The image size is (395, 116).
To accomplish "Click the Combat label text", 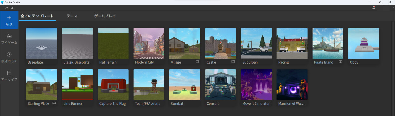I will coord(177,104).
